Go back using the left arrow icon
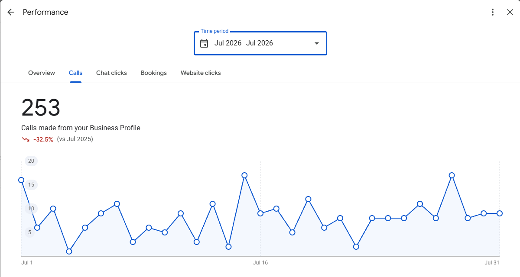This screenshot has height=277, width=520. [11, 12]
